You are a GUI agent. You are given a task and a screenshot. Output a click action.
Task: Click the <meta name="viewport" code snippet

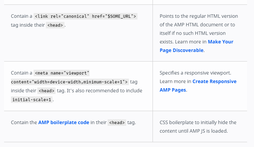(62, 73)
